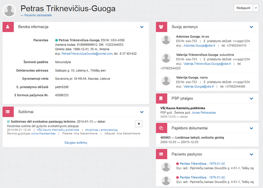Click the PSP įstaigos panel icon
This screenshot has height=188, width=263.
click(161, 98)
